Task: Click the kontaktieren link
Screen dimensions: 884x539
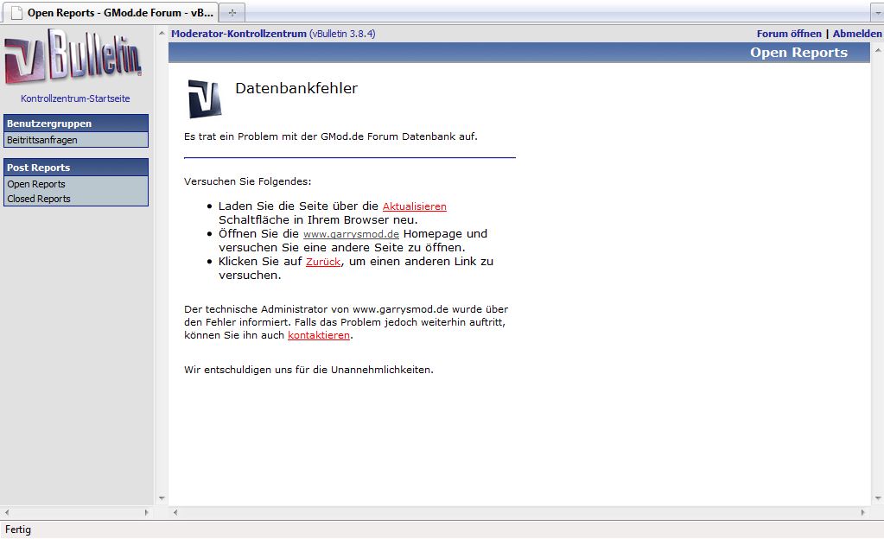Action: (x=318, y=335)
